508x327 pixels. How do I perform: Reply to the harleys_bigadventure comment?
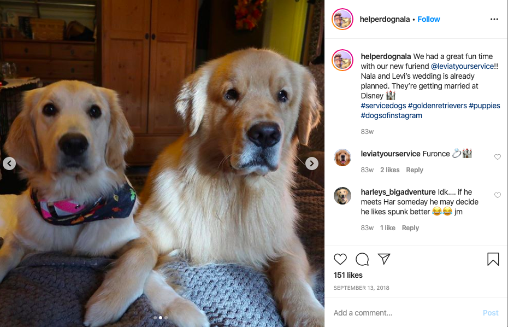coord(410,228)
